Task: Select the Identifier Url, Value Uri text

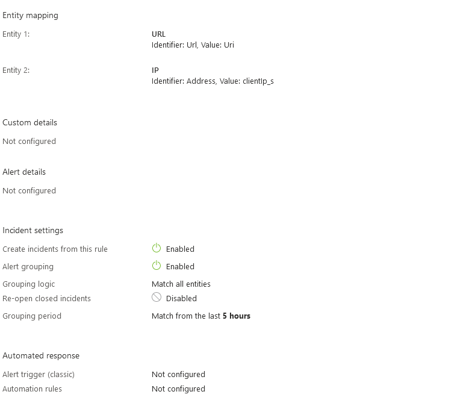Action: 193,45
